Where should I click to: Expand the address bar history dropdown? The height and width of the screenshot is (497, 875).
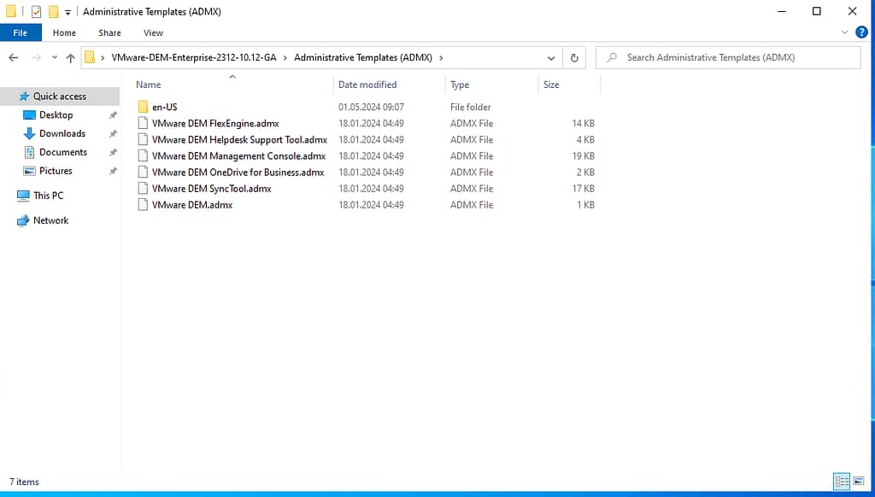(551, 58)
